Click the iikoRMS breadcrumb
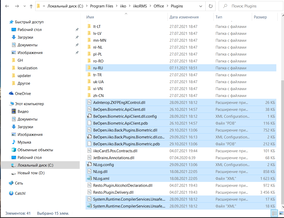 (140, 6)
